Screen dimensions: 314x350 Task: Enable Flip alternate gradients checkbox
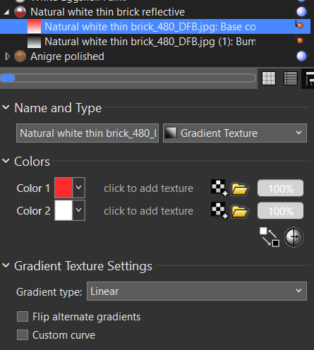pyautogui.click(x=23, y=317)
